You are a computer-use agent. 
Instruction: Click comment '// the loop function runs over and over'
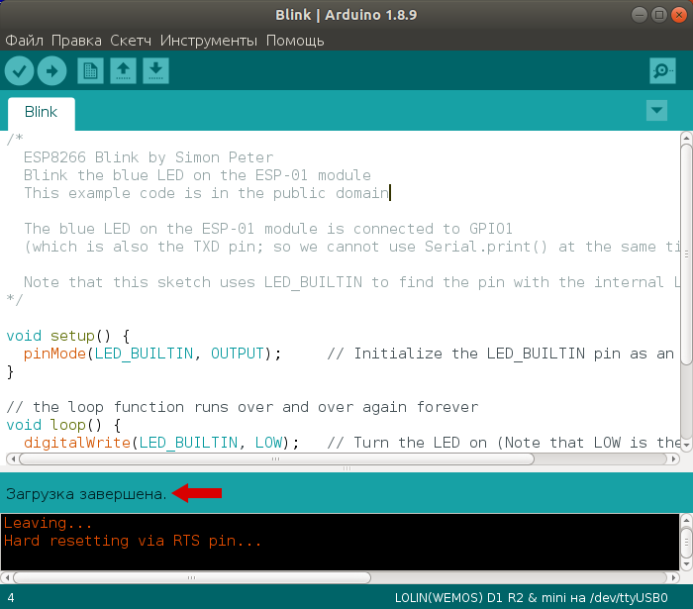tap(243, 407)
